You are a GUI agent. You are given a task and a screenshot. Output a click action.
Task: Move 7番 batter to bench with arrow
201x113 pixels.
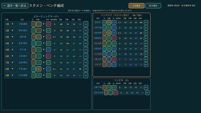pos(86,63)
